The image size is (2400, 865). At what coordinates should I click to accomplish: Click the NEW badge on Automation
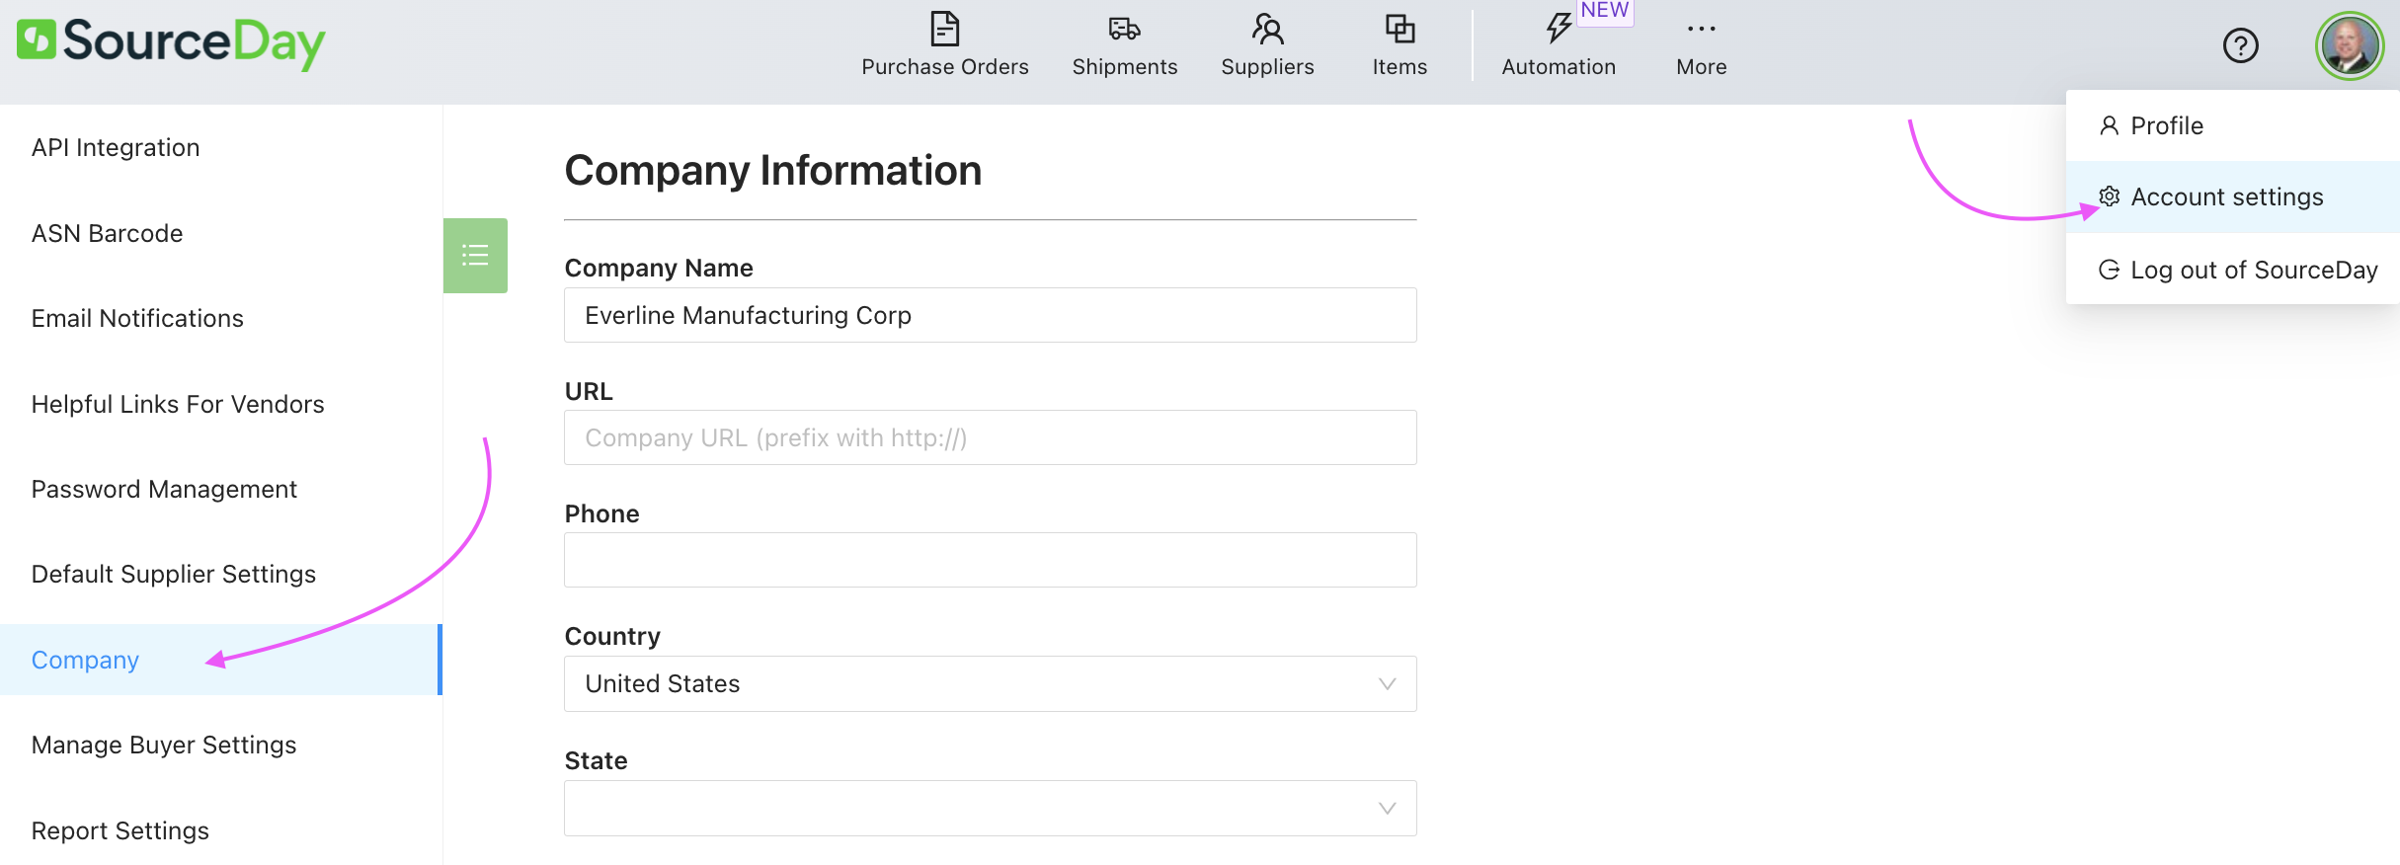tap(1605, 11)
